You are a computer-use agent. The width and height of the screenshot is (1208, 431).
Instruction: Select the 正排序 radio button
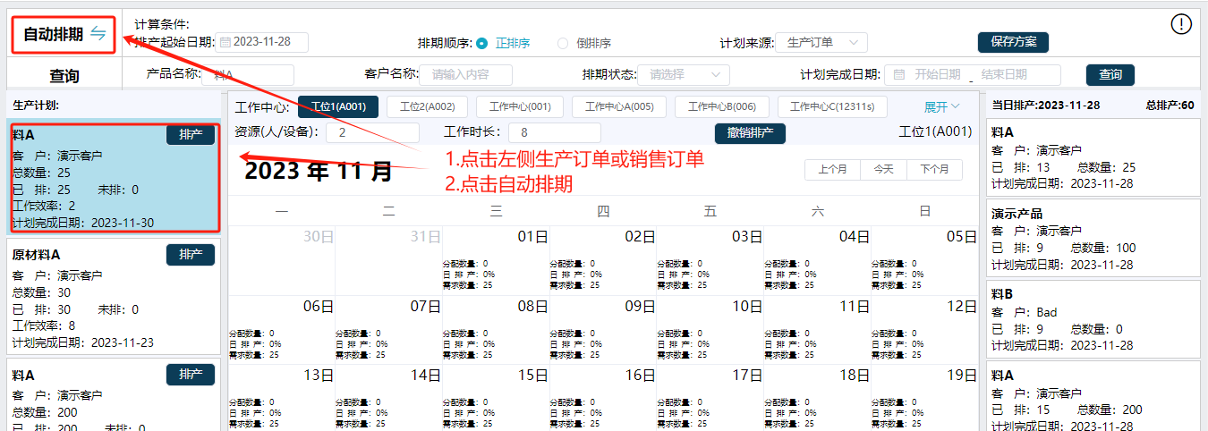482,43
